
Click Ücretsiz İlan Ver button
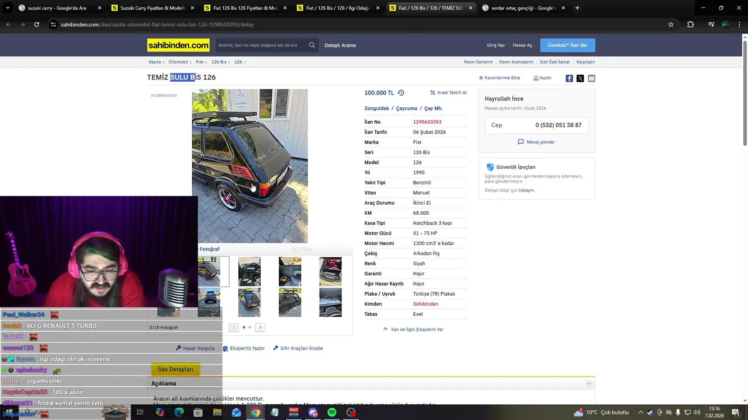click(x=567, y=45)
